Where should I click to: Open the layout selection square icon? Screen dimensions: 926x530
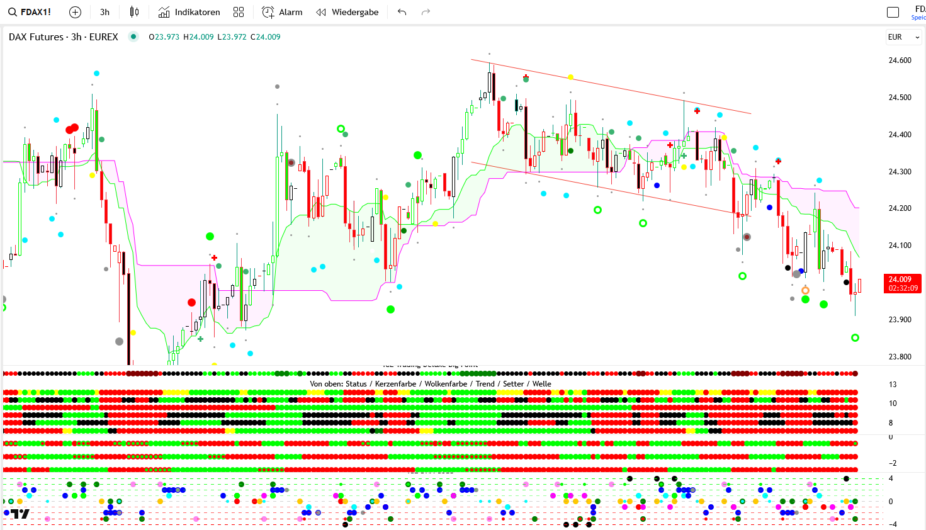(893, 12)
